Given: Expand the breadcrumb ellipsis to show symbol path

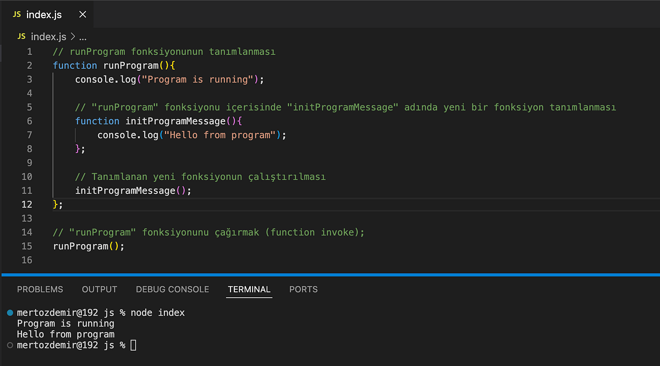Looking at the screenshot, I should [81, 36].
